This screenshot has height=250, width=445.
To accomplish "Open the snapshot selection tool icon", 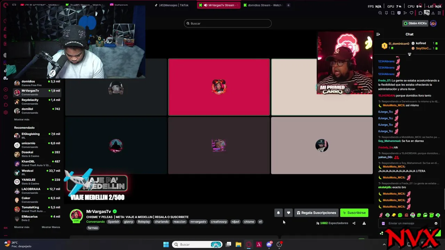I will tap(393, 13).
